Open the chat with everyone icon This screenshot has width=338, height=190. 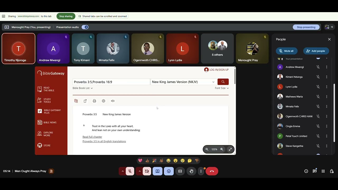[x=315, y=171]
